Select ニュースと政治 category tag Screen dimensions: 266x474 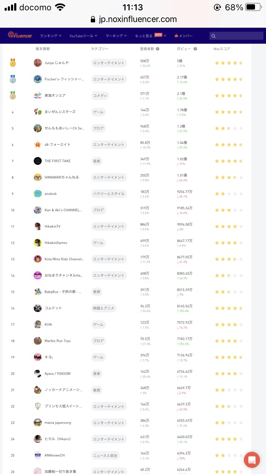105,455
